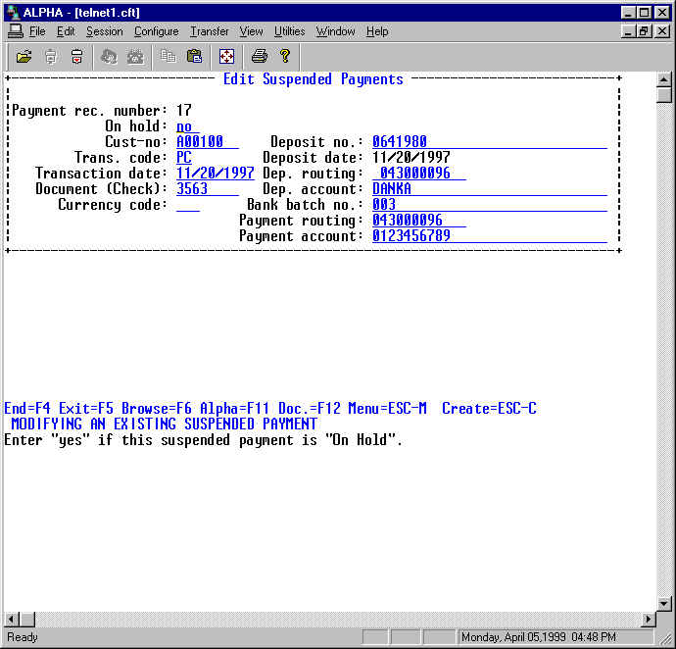This screenshot has width=676, height=649.
Task: Click the vertical scrollbar thumb
Action: pos(664,94)
